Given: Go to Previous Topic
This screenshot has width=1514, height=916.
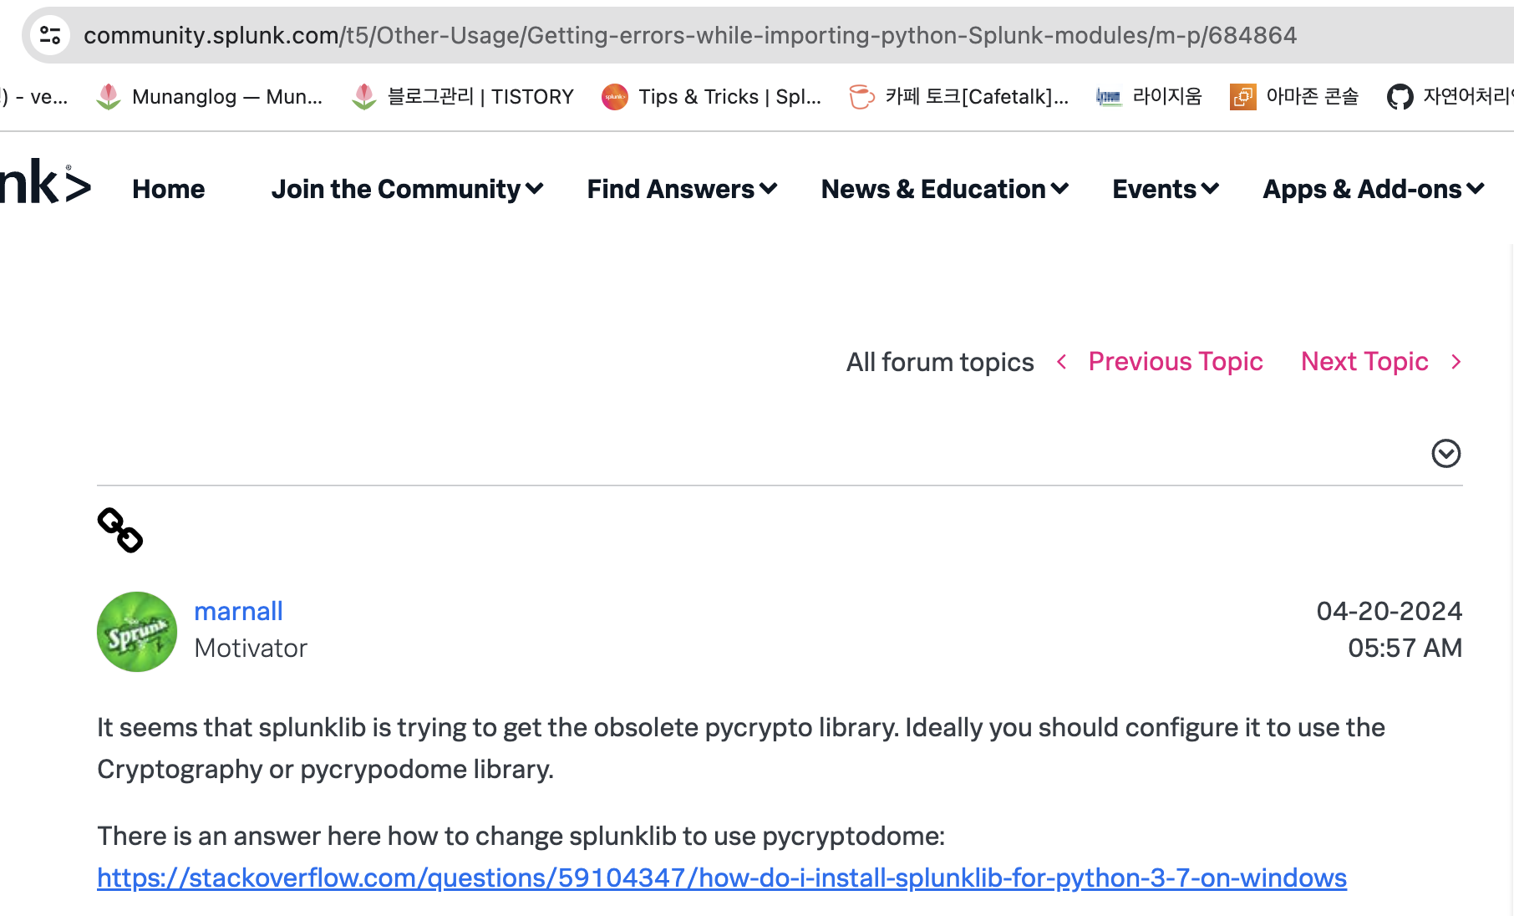Looking at the screenshot, I should [1176, 362].
